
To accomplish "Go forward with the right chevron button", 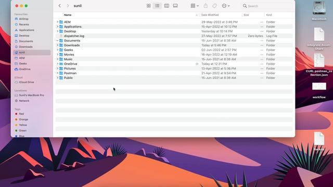I will coord(68,6).
